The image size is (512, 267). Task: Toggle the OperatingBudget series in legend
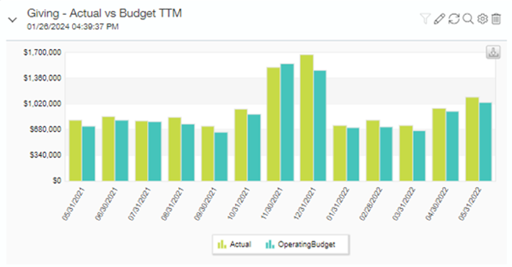pos(300,244)
